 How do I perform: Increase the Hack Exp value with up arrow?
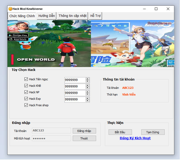point(88,98)
